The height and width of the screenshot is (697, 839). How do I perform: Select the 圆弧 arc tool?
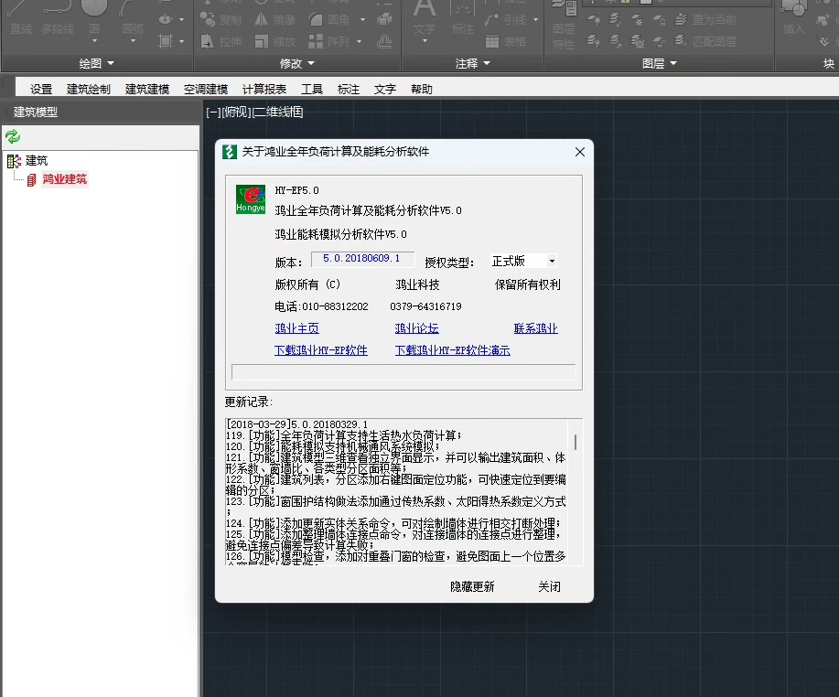(x=132, y=18)
